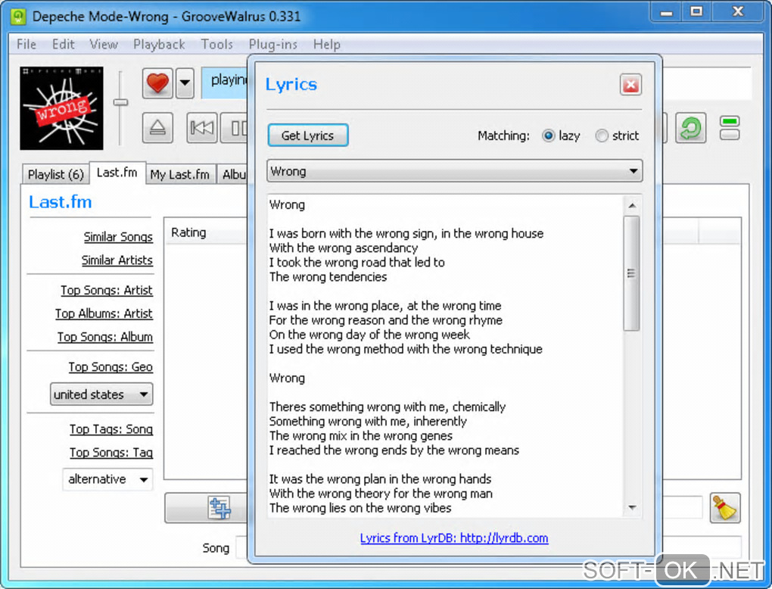
Task: Click the broom clear icon
Action: [725, 508]
